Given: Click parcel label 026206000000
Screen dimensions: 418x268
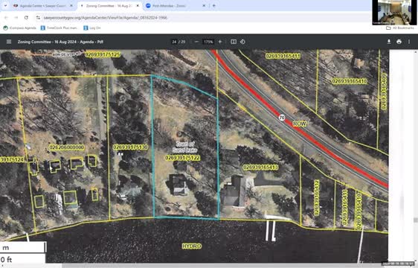Looking at the screenshot, I should click(67, 147).
